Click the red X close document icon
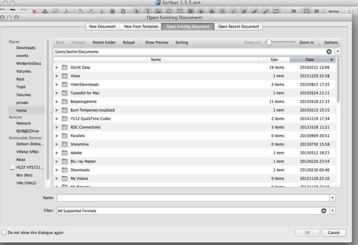 pos(35,11)
